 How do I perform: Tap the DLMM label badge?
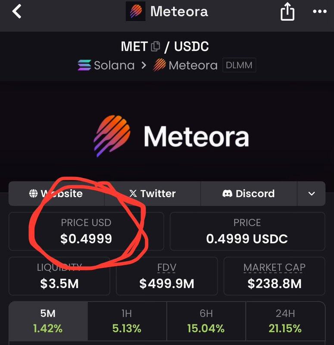point(239,66)
